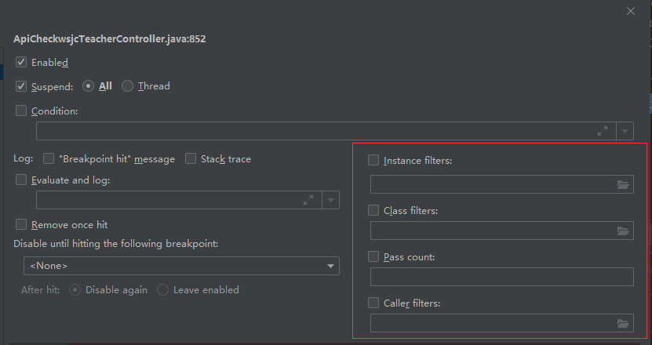Close the breakpoint properties dialog

(631, 11)
